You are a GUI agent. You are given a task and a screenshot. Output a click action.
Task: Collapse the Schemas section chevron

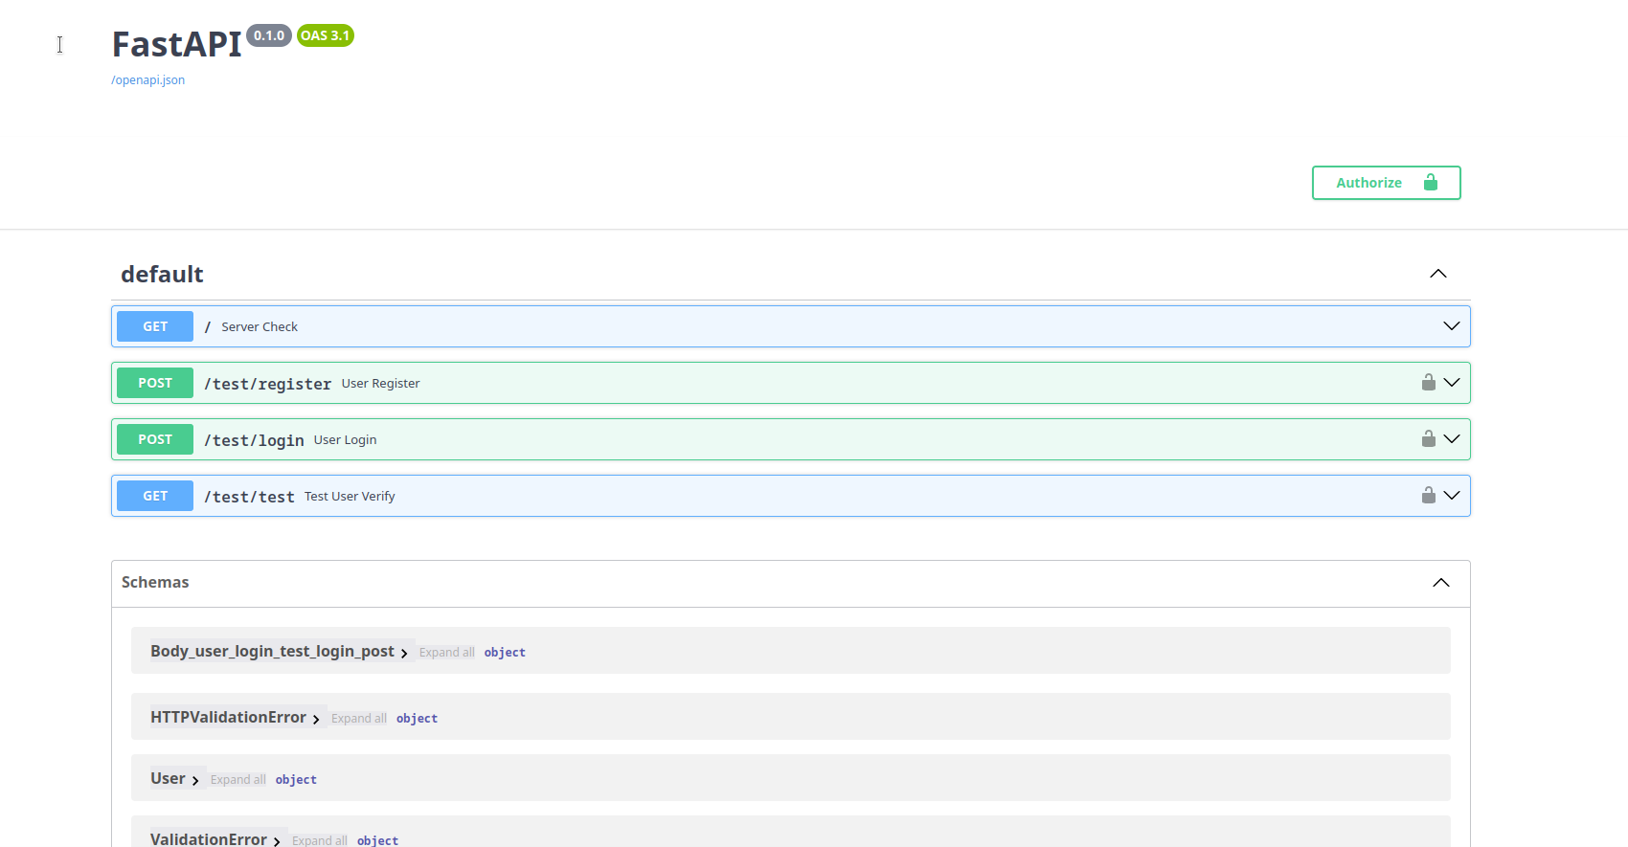[x=1441, y=583]
